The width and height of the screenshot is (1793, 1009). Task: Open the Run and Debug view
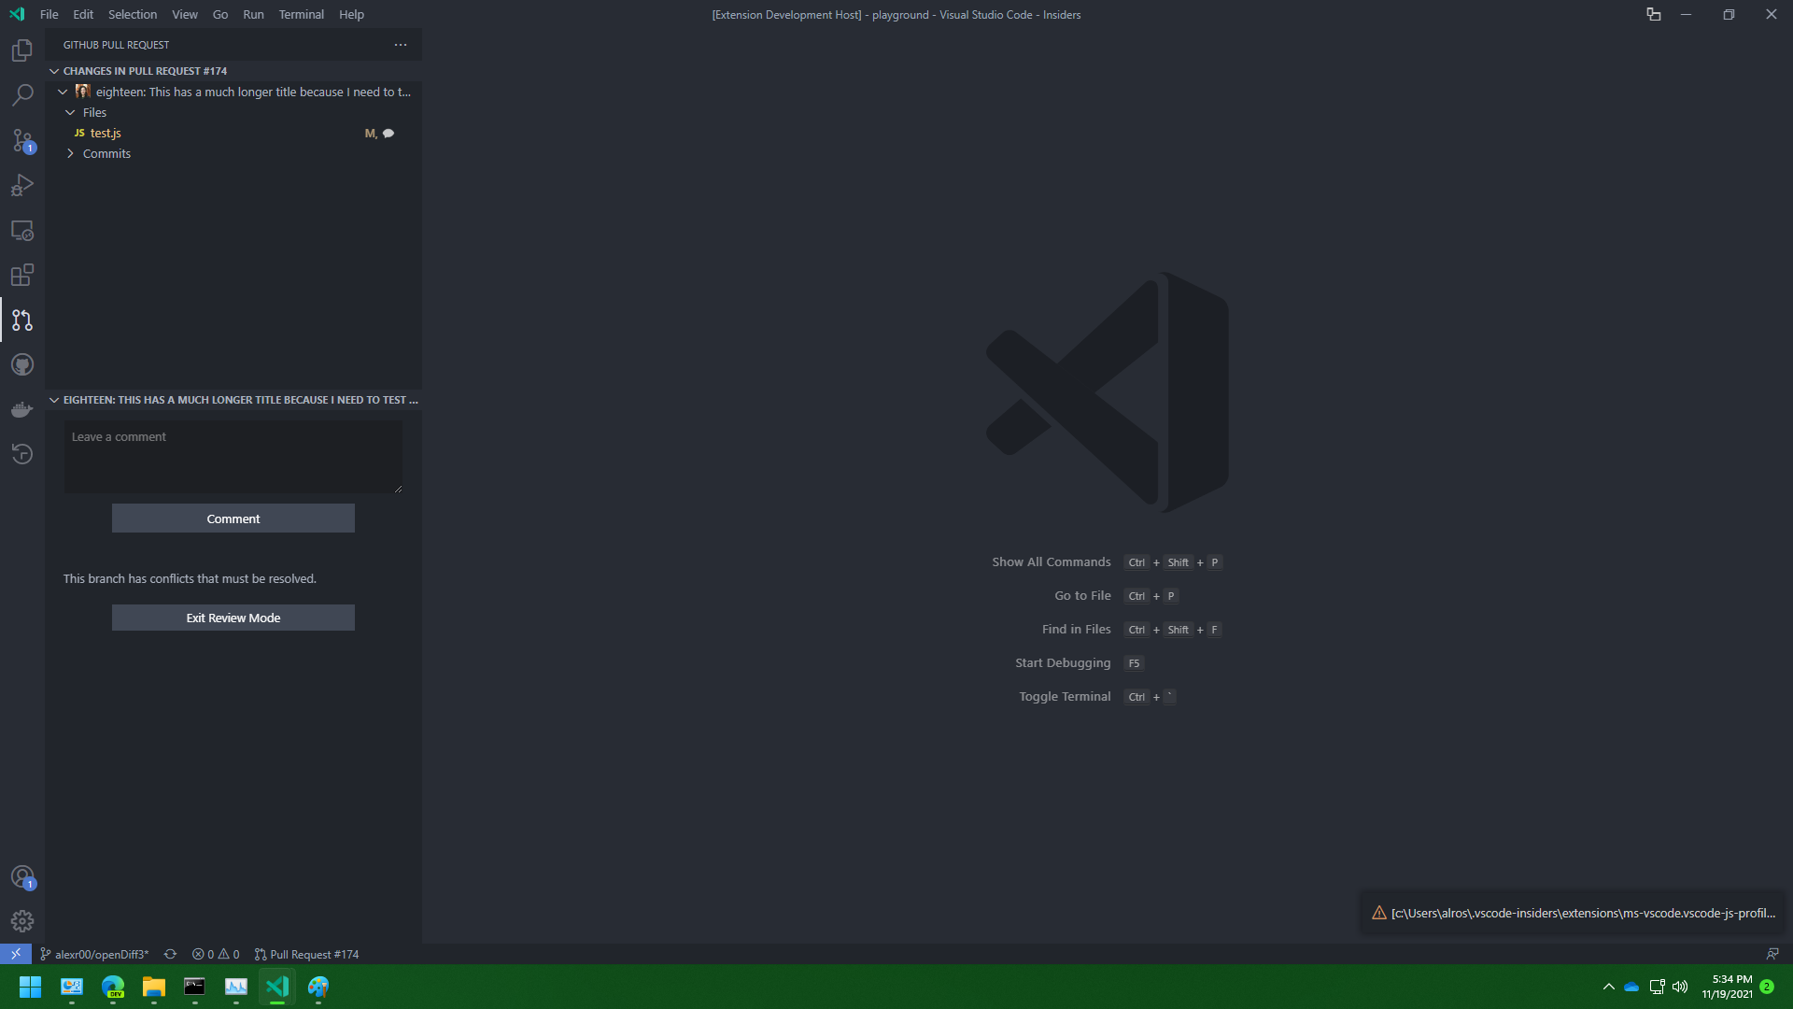pyautogui.click(x=22, y=185)
